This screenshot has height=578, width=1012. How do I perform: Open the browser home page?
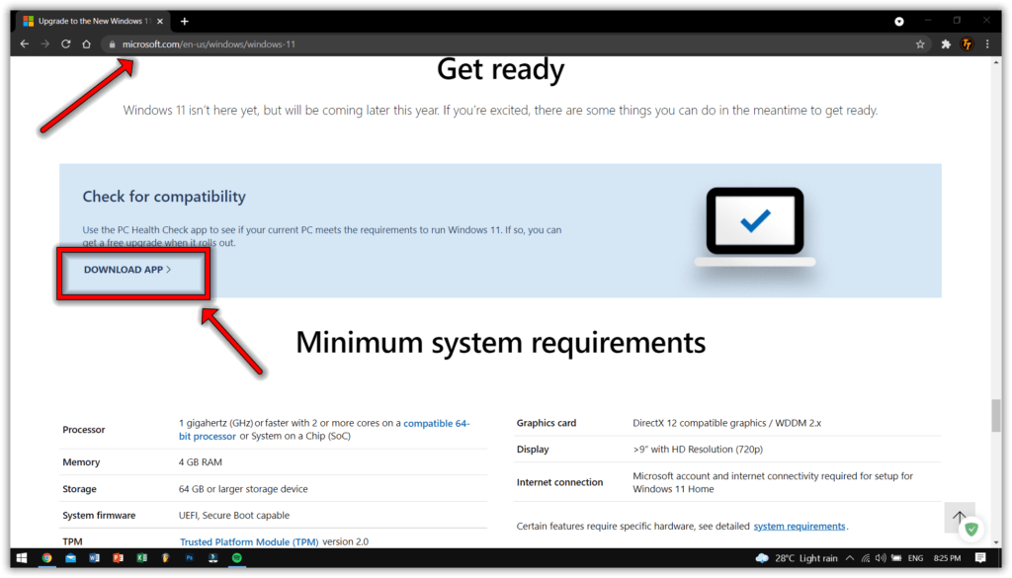coord(87,43)
